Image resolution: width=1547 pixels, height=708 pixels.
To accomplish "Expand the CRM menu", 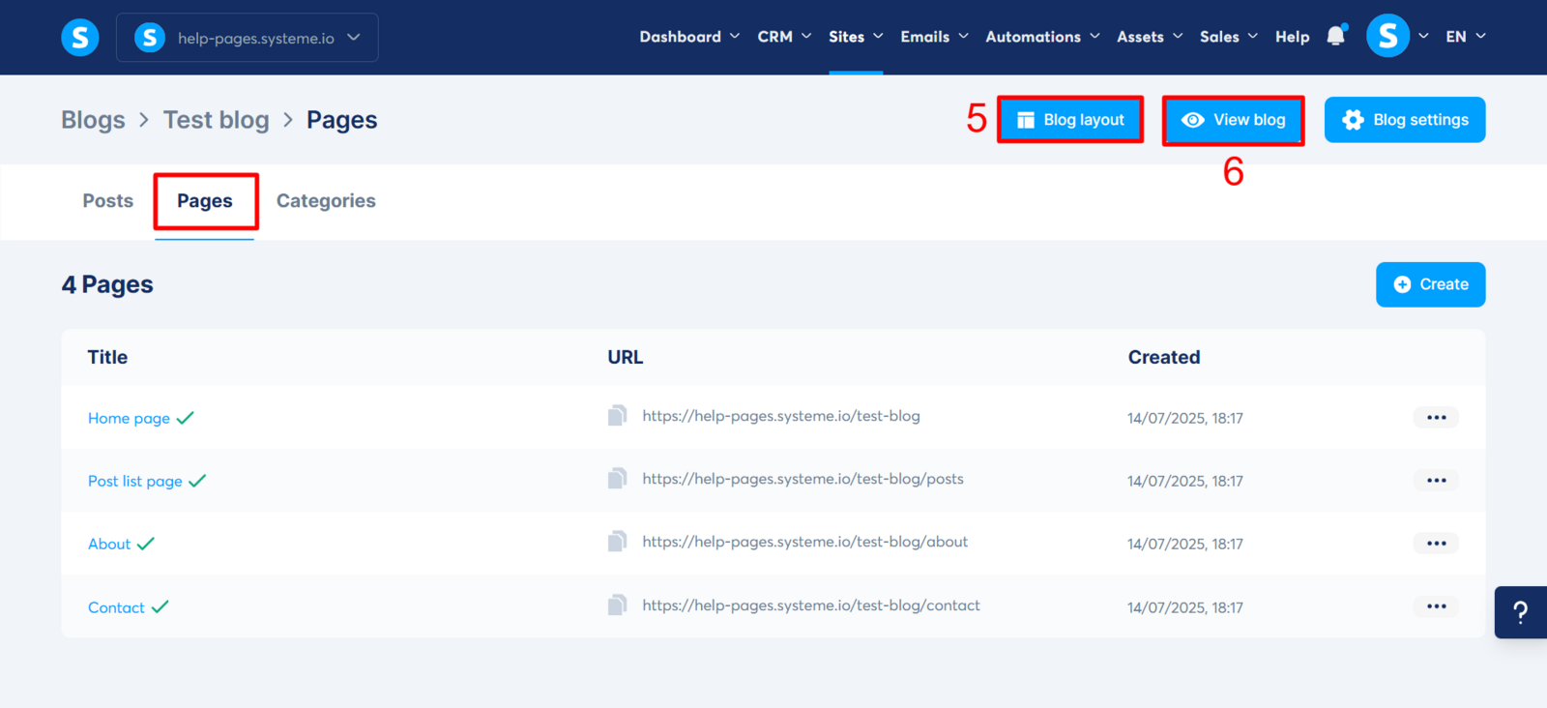I will point(784,36).
